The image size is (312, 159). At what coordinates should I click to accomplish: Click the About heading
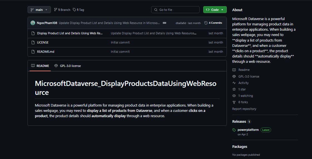pyautogui.click(x=237, y=10)
